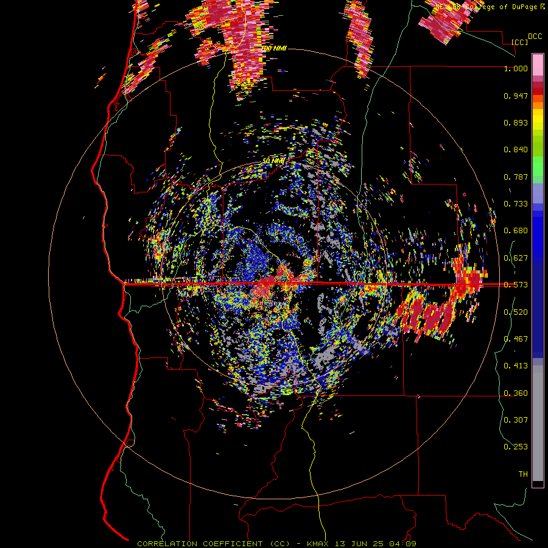Click the 0.787 legend value
This screenshot has width=548, height=548.
[x=516, y=177]
